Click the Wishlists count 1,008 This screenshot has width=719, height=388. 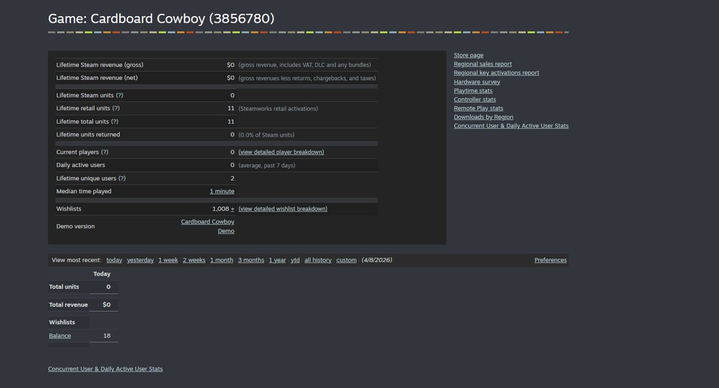[221, 209]
